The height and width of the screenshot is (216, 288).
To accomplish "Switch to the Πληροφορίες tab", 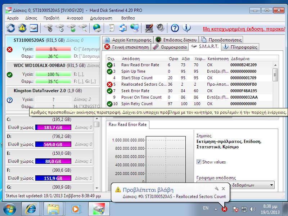I will [x=240, y=47].
